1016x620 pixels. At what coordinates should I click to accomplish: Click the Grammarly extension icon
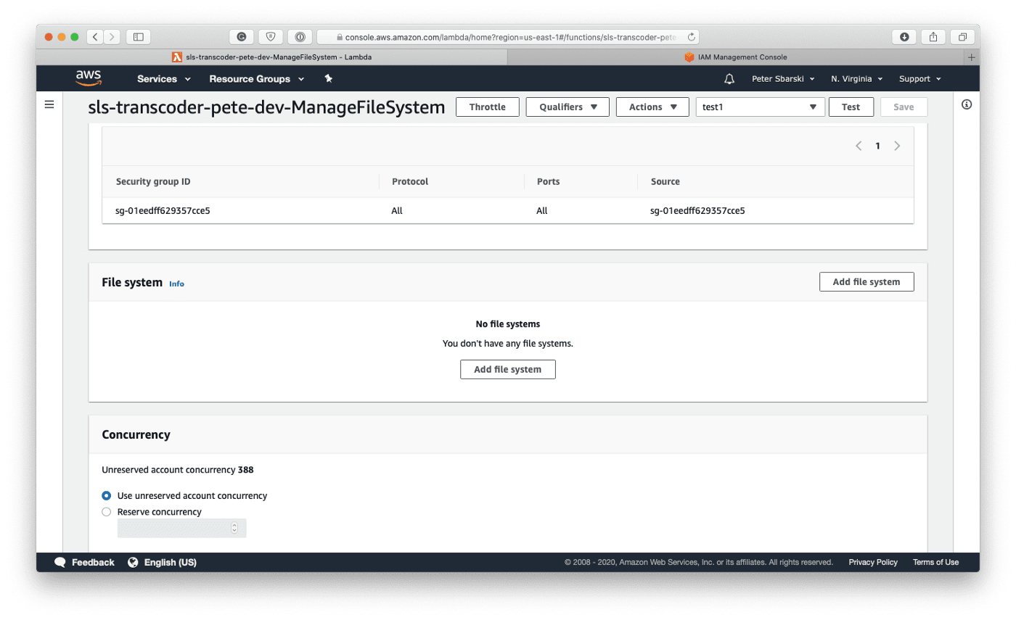tap(242, 36)
